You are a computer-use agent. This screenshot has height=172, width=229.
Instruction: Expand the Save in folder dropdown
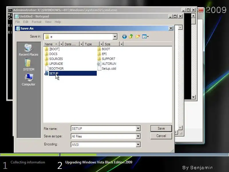pyautogui.click(x=115, y=37)
